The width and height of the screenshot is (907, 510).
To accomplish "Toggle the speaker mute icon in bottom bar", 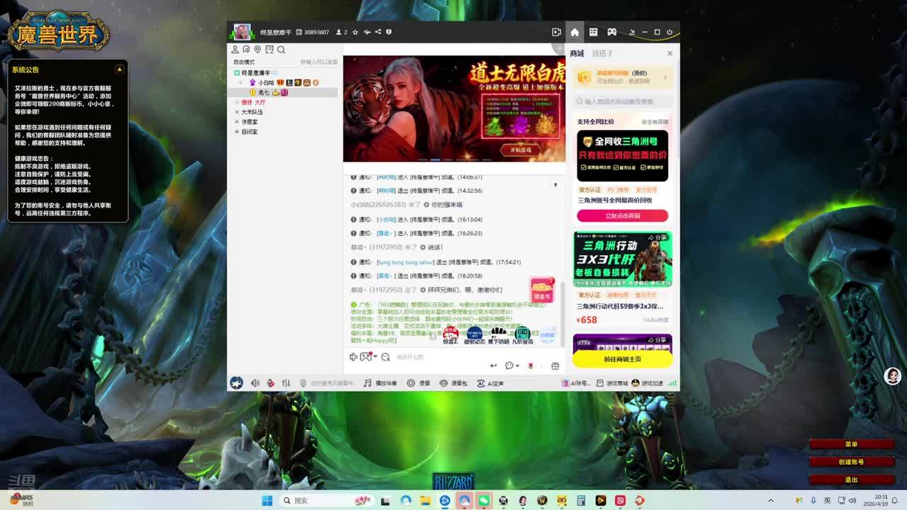I will click(x=255, y=383).
